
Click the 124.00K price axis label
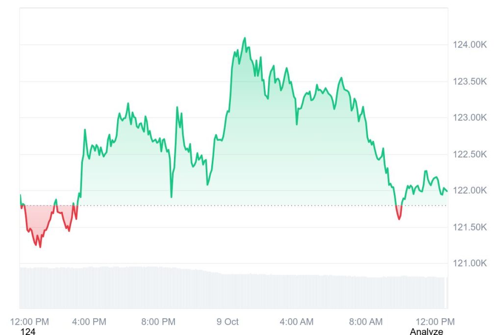pyautogui.click(x=469, y=45)
